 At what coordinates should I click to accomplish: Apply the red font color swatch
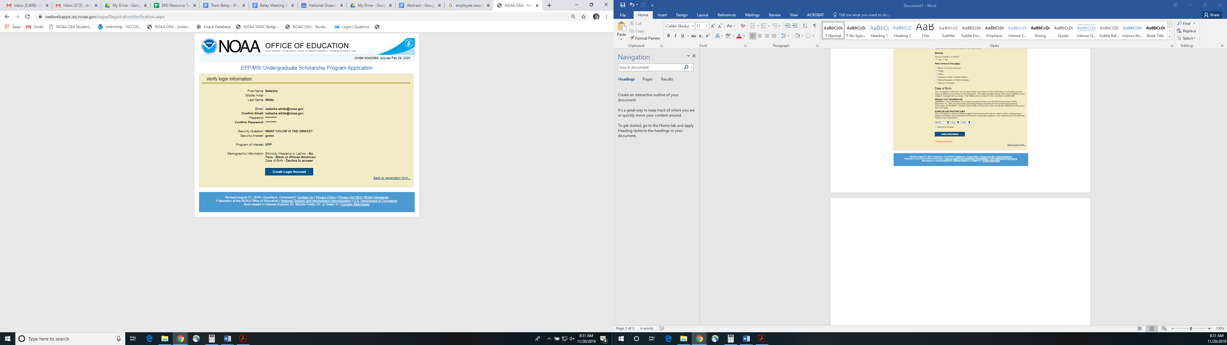click(x=739, y=36)
